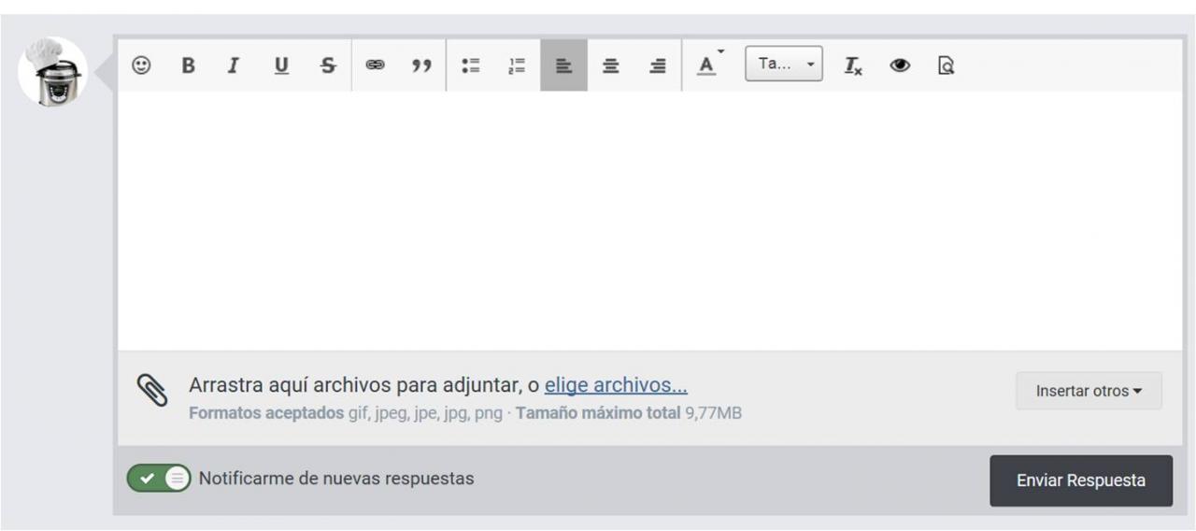Apply strikethrough formatting

click(x=328, y=65)
